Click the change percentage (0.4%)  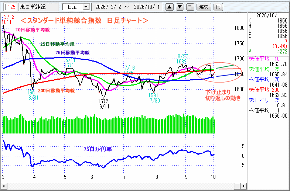[280, 46]
